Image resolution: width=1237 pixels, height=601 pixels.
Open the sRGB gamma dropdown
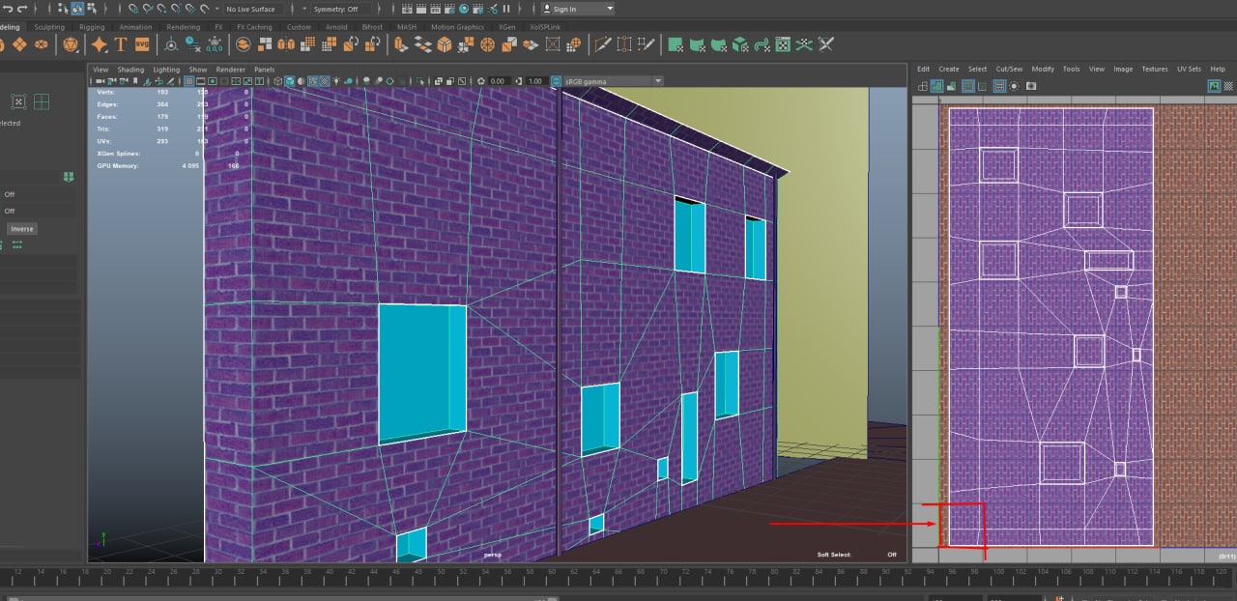click(613, 81)
